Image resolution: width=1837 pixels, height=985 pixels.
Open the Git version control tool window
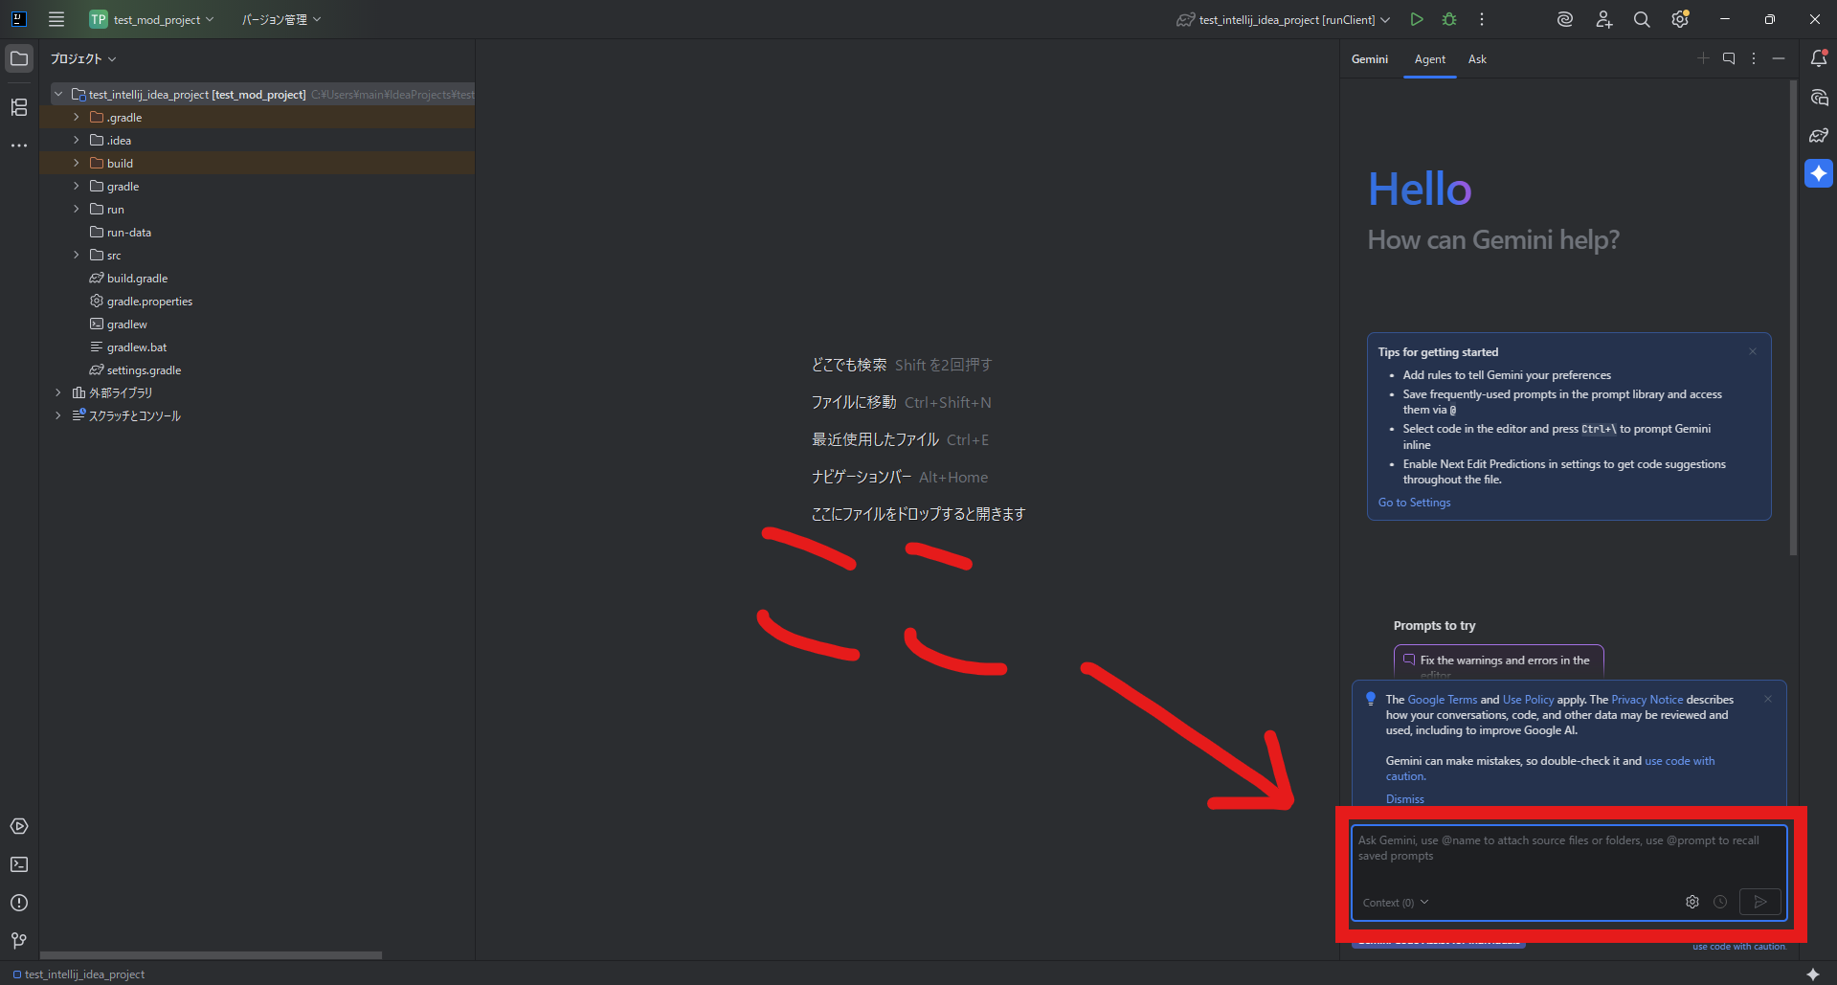pos(19,941)
